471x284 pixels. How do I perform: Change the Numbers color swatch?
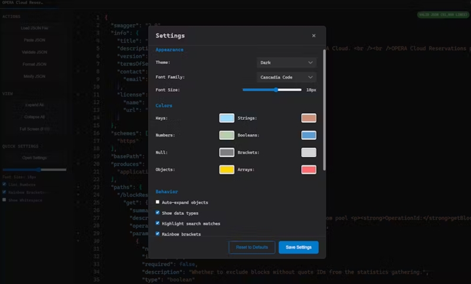click(227, 136)
